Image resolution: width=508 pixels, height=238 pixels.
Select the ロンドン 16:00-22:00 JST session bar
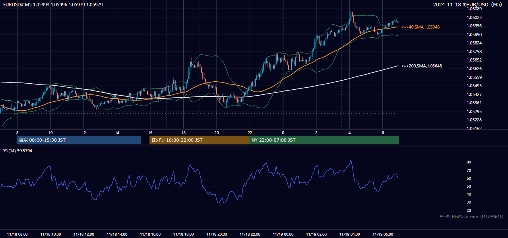tap(199, 140)
